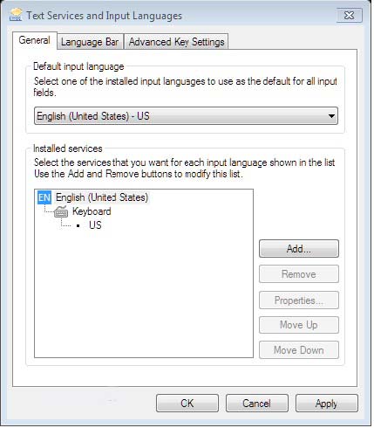Open Properties... for the selected service

click(299, 300)
